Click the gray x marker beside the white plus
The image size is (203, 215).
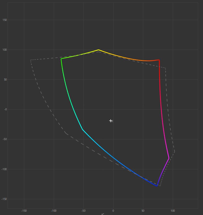click(x=112, y=121)
